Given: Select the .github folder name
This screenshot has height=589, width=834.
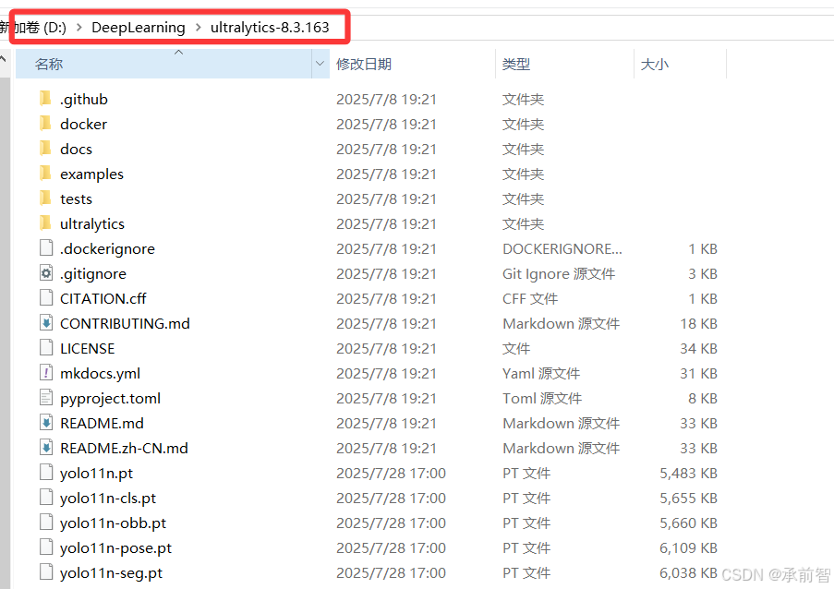Looking at the screenshot, I should click(x=84, y=100).
